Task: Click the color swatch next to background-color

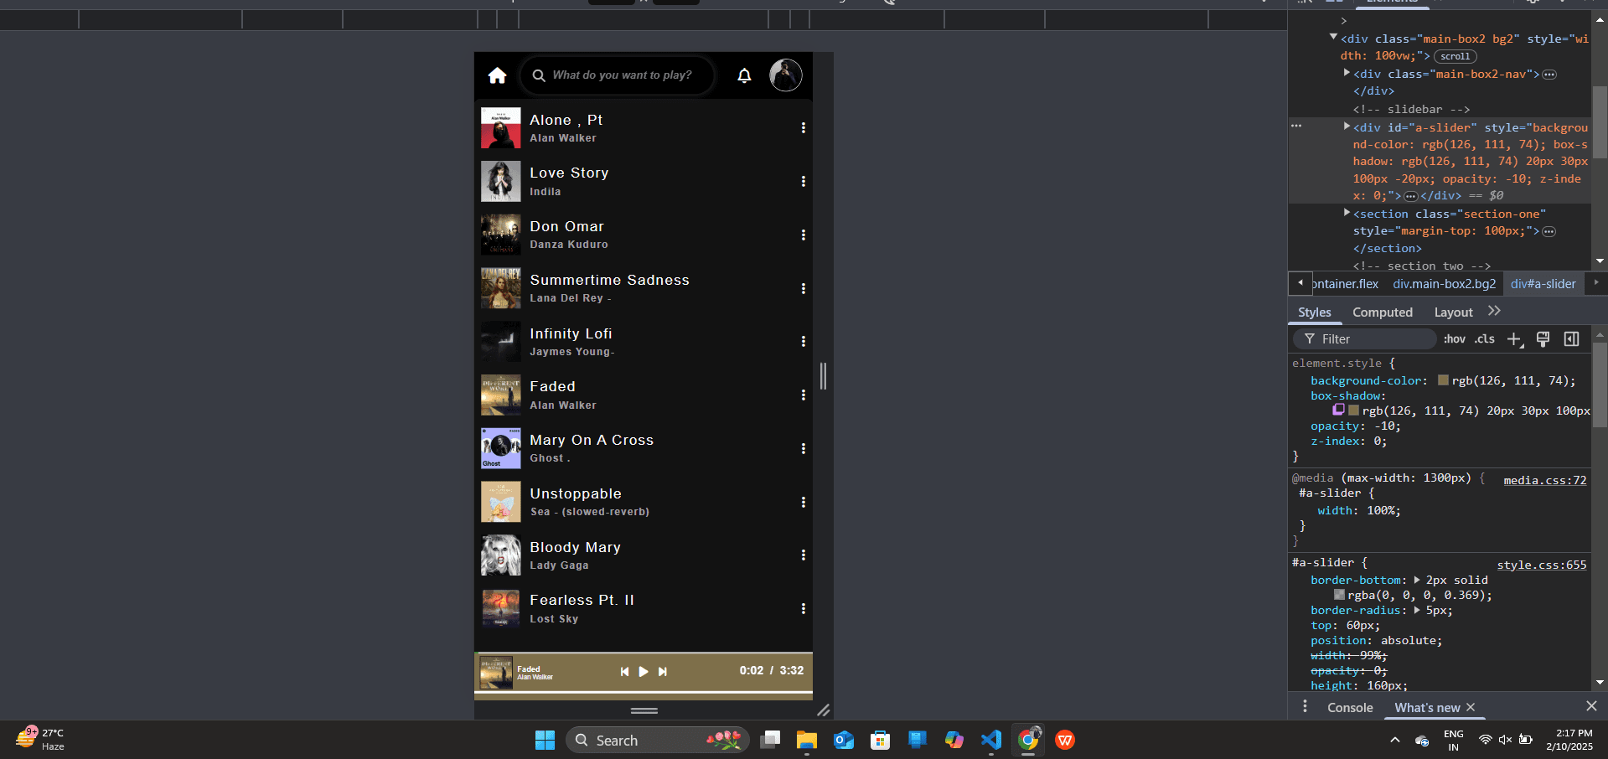Action: pos(1443,379)
